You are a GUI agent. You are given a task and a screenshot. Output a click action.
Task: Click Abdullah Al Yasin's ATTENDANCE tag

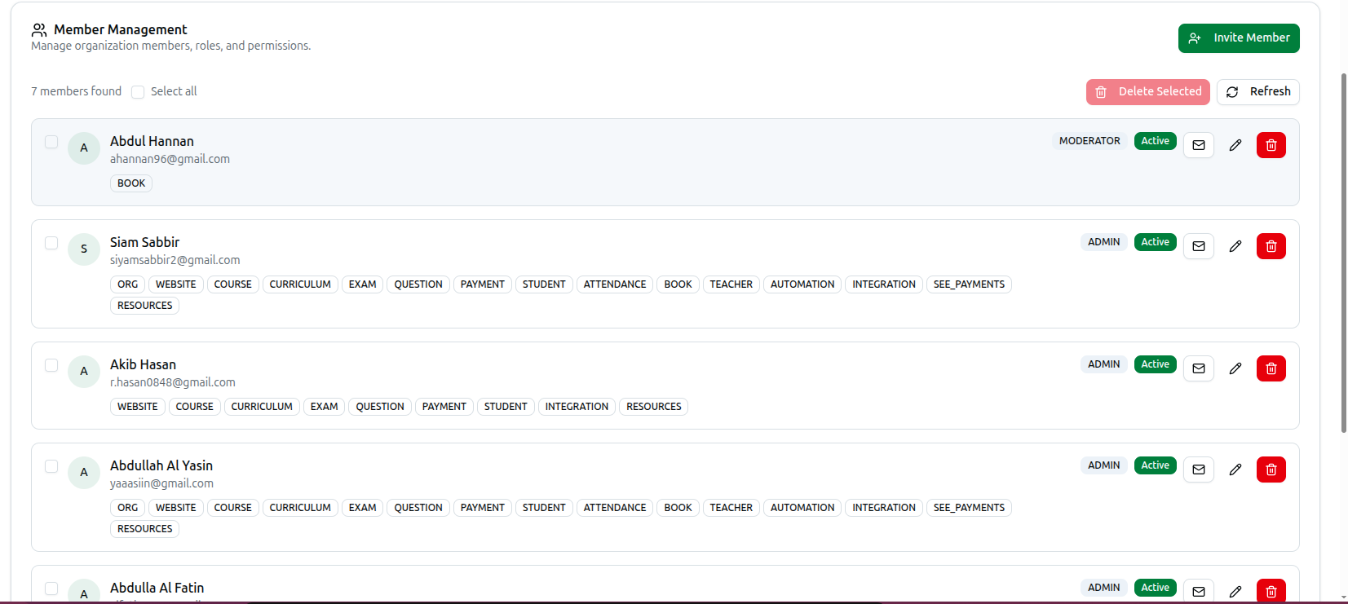615,508
